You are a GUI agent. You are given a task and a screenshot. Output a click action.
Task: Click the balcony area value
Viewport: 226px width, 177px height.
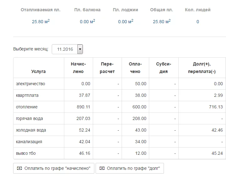click(87, 22)
